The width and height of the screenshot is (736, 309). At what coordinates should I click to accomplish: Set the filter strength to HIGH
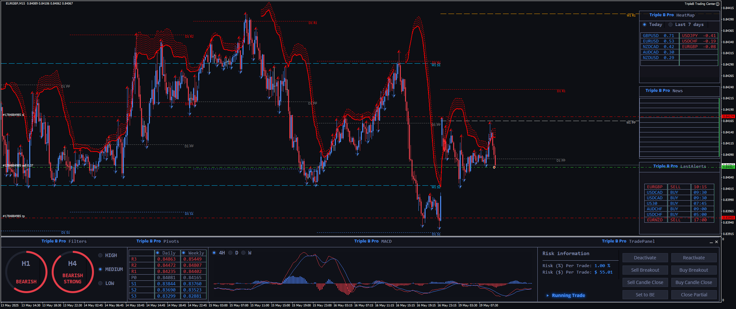tap(100, 255)
